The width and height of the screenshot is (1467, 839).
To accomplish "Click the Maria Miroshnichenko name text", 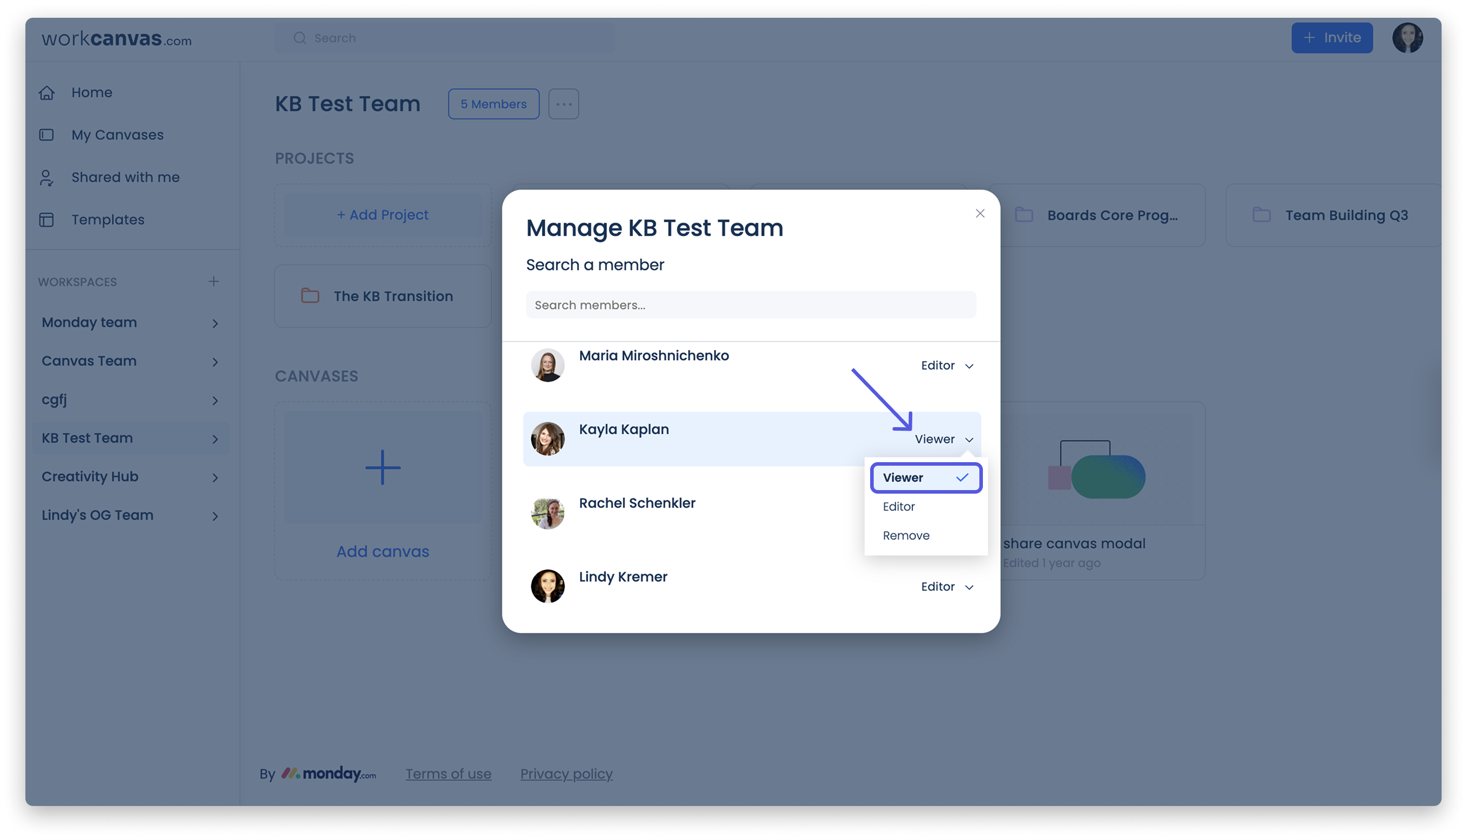I will point(653,356).
